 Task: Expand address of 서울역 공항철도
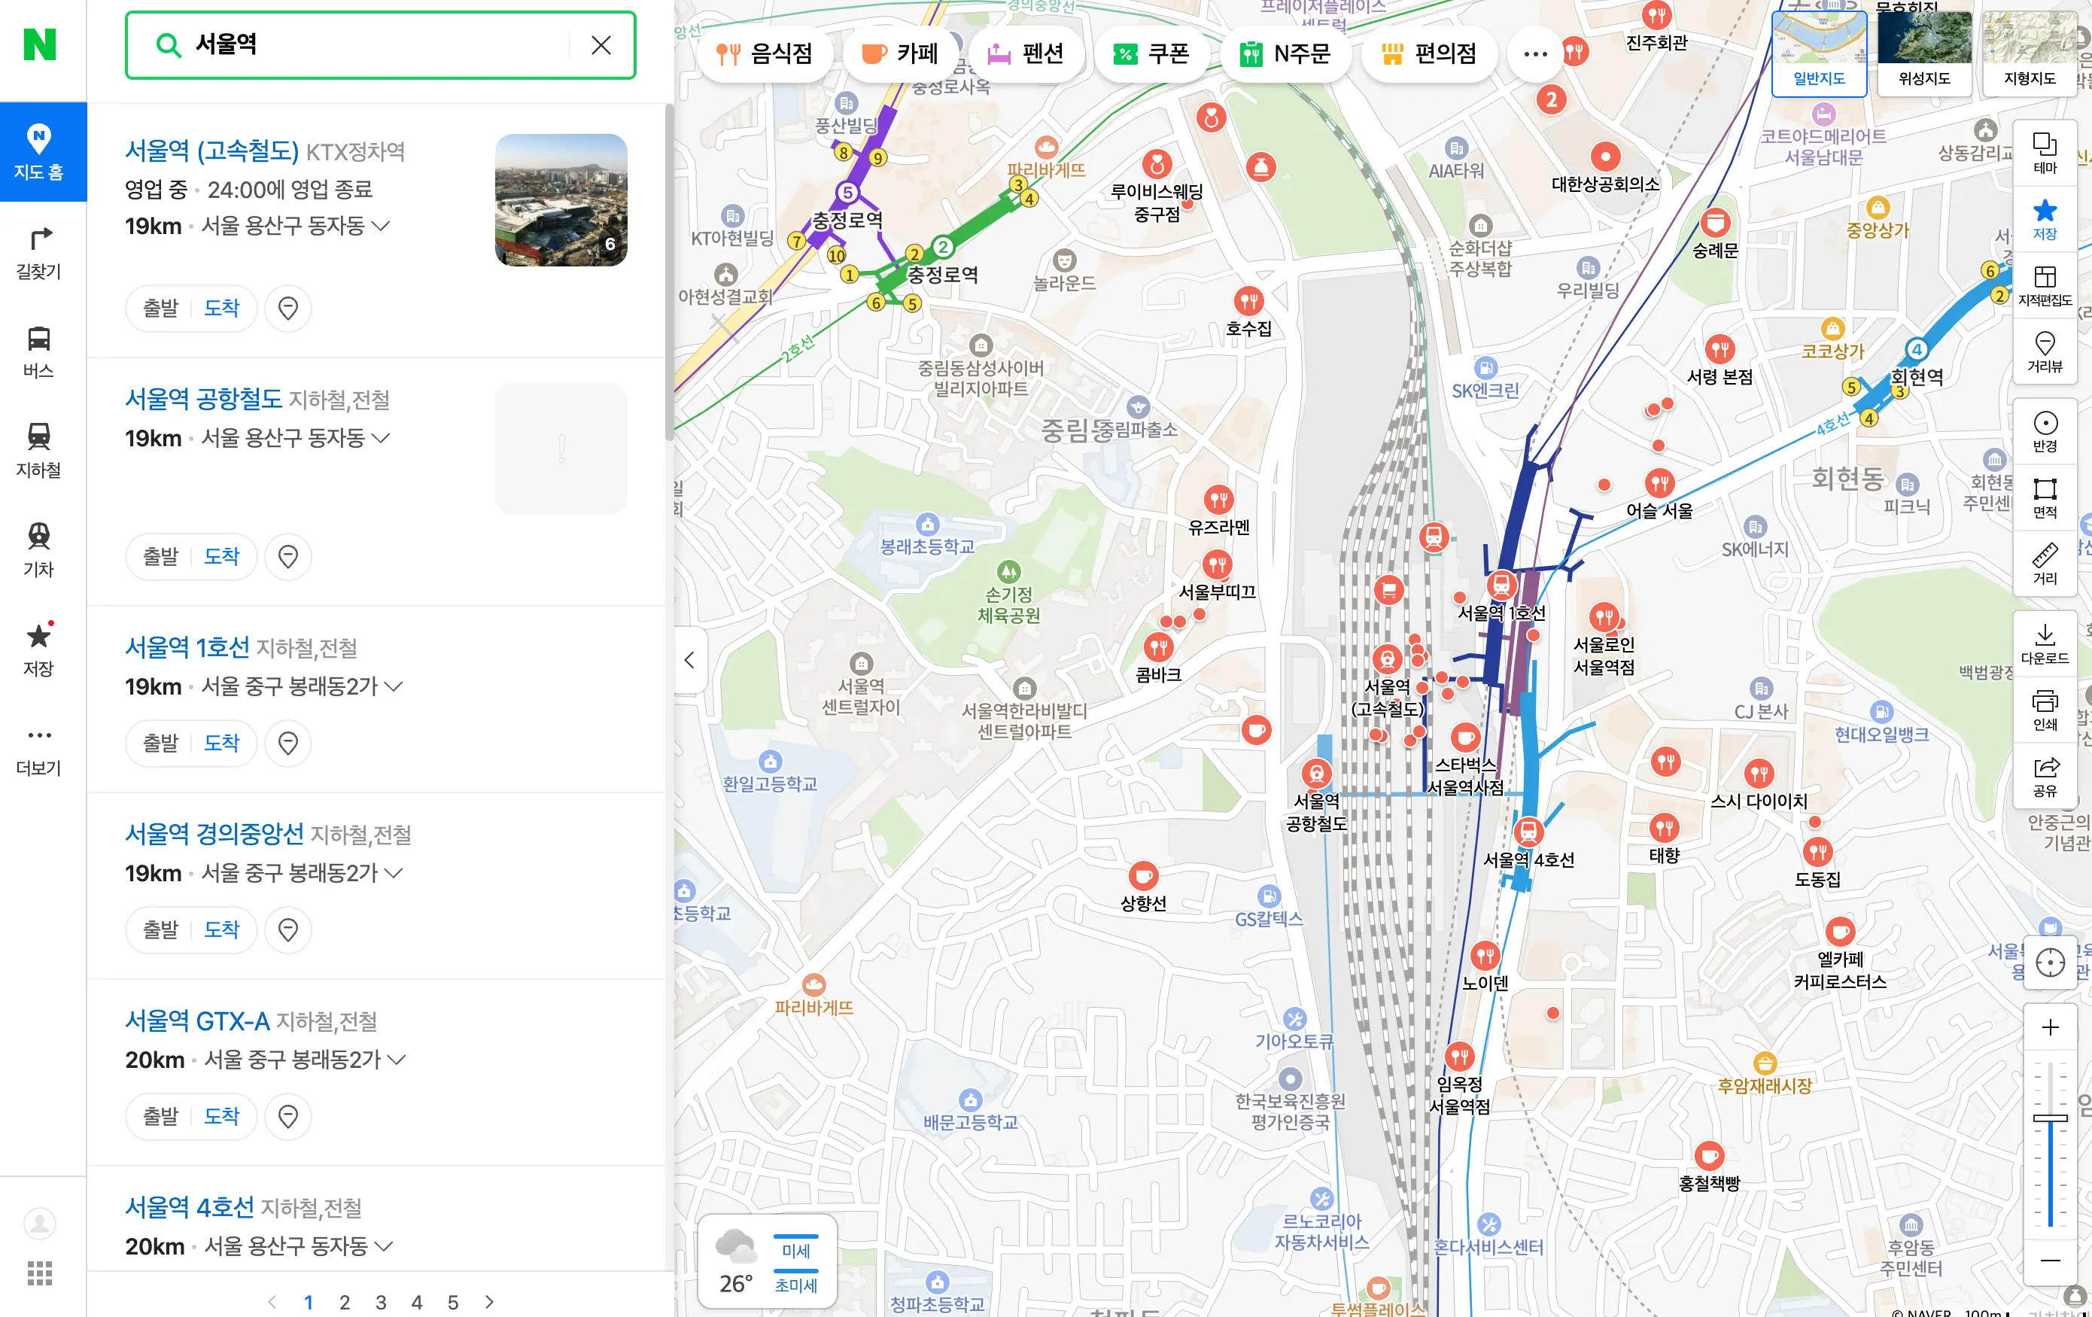tap(381, 438)
